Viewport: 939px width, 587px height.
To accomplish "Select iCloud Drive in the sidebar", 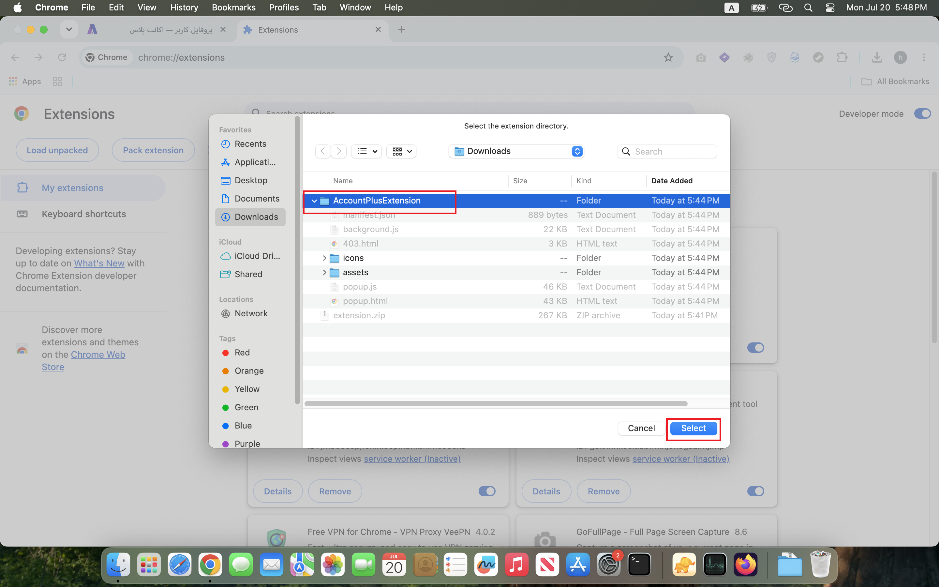I will [x=251, y=256].
